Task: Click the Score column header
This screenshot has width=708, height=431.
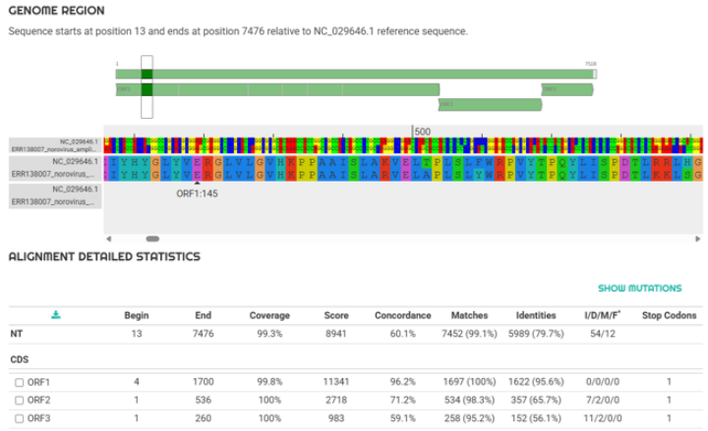Action: [x=336, y=316]
